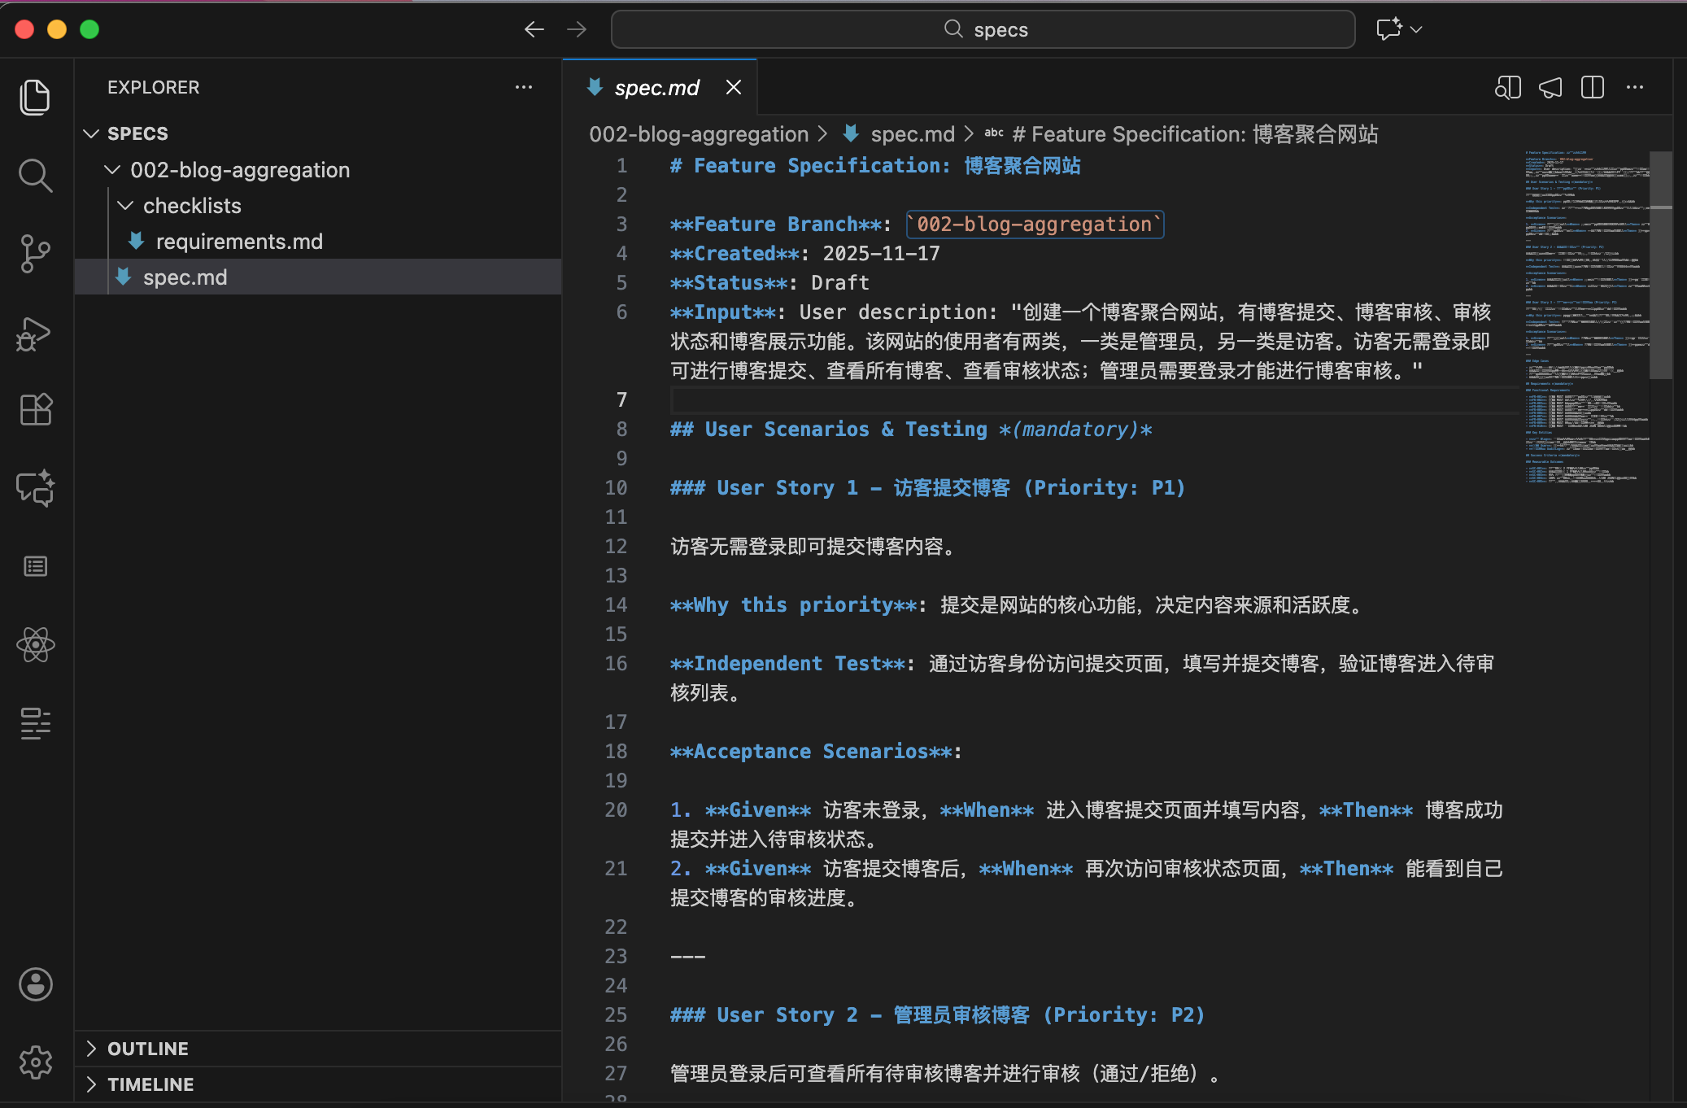This screenshot has width=1687, height=1108.
Task: Open the Extensions view
Action: point(35,409)
